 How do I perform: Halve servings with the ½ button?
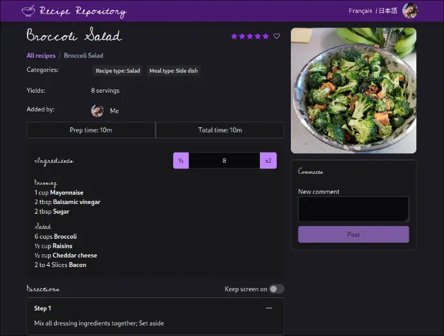181,161
